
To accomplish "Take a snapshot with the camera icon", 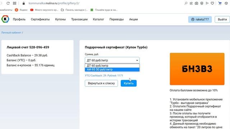I will (197, 3).
